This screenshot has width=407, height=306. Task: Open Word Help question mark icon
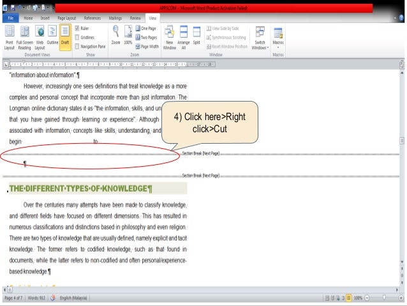click(401, 18)
